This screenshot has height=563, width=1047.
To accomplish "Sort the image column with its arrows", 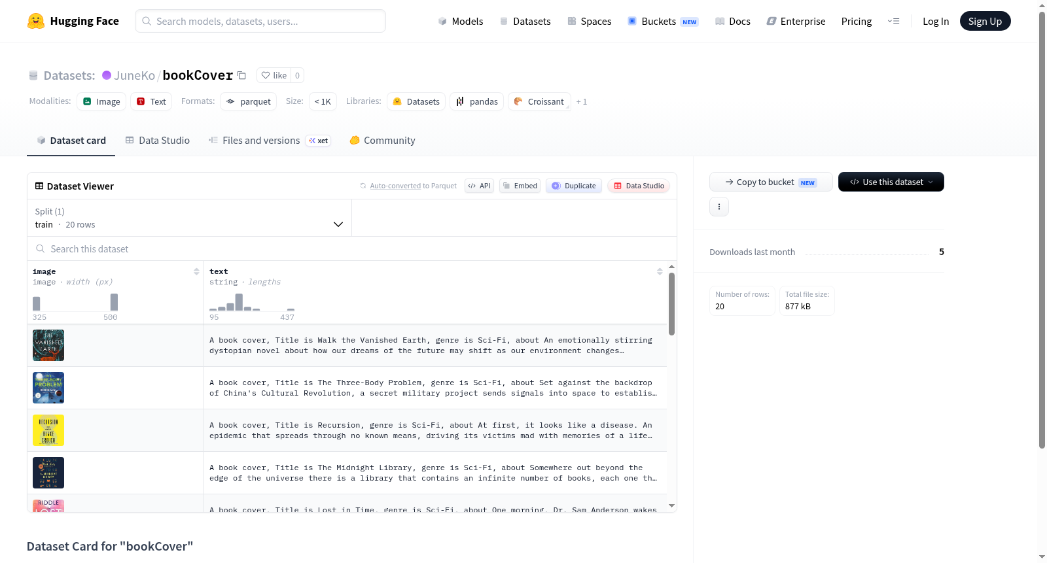I will pyautogui.click(x=196, y=271).
